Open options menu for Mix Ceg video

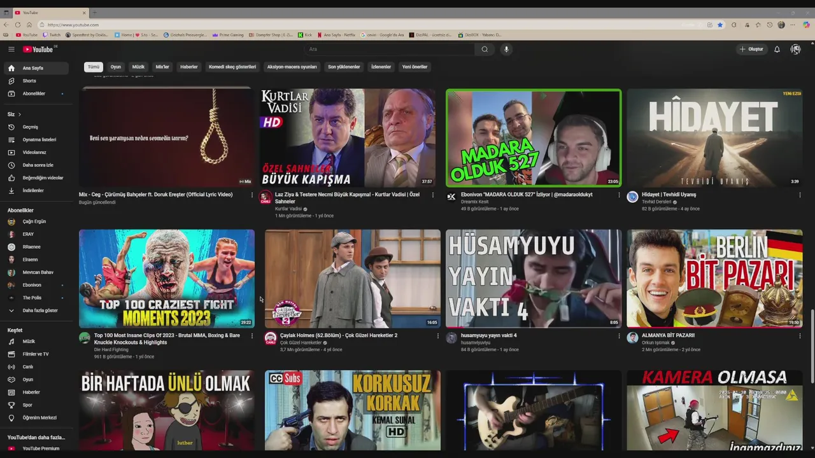tap(252, 195)
